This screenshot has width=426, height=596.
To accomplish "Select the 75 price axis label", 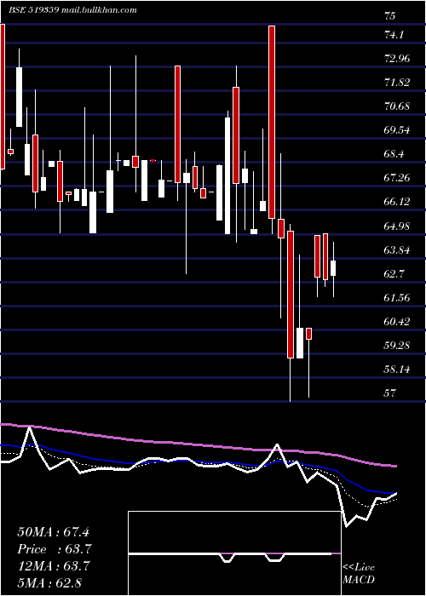I will (x=390, y=16).
